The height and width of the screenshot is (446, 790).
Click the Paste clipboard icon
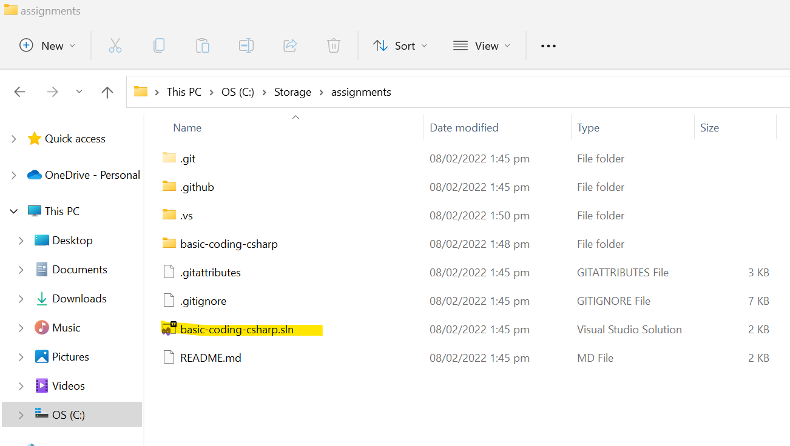pos(203,45)
